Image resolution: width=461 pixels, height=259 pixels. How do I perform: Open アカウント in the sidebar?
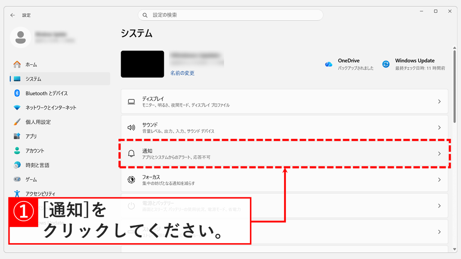(x=60, y=151)
